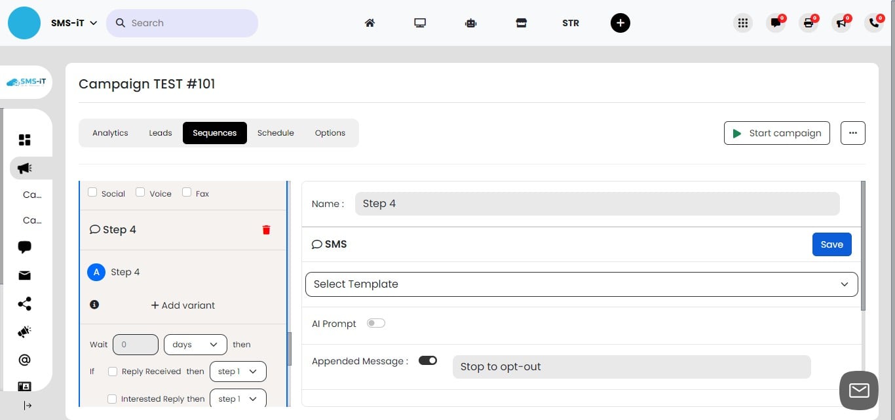Open the fax notifications printer icon
This screenshot has height=420, width=895.
click(x=809, y=23)
